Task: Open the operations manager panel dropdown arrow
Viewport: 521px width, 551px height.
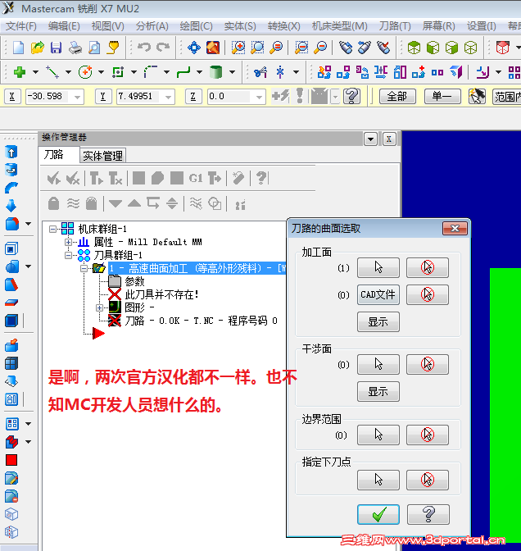Action: pos(371,139)
